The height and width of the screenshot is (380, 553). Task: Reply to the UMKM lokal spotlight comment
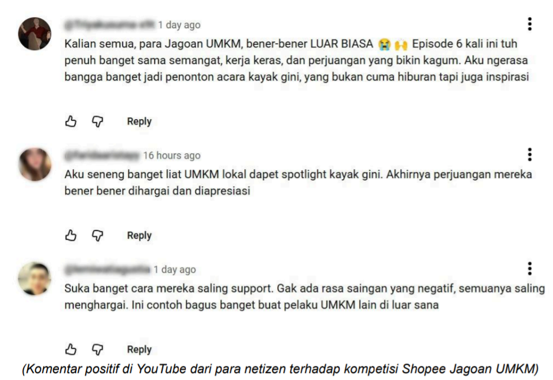coord(139,236)
